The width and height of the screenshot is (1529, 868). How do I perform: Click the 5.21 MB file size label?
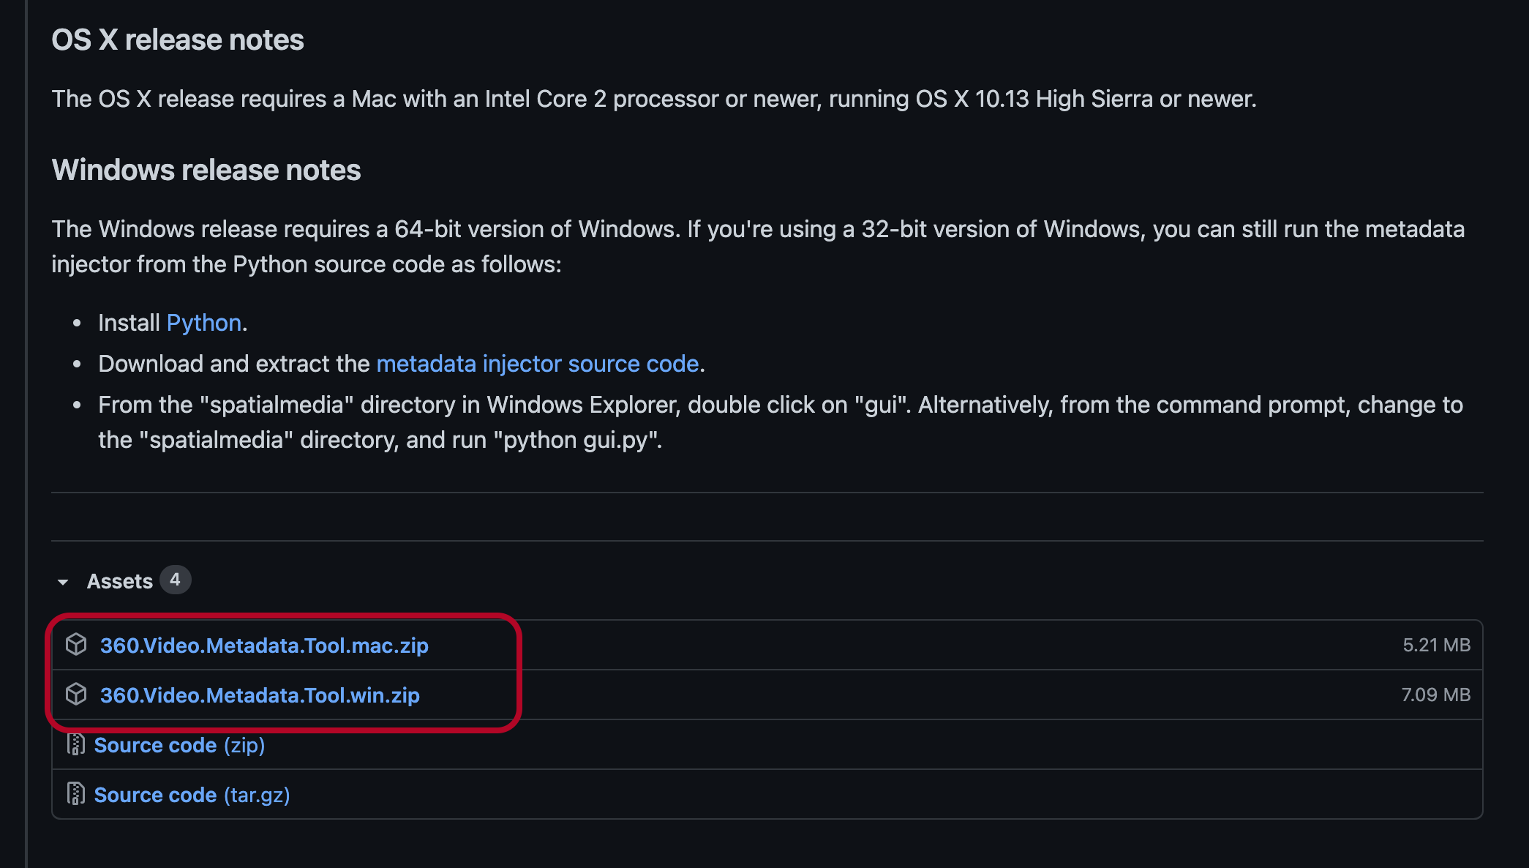click(1436, 645)
